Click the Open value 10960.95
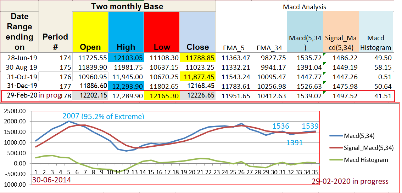Viewport: 402px width, 193px height. [90, 77]
